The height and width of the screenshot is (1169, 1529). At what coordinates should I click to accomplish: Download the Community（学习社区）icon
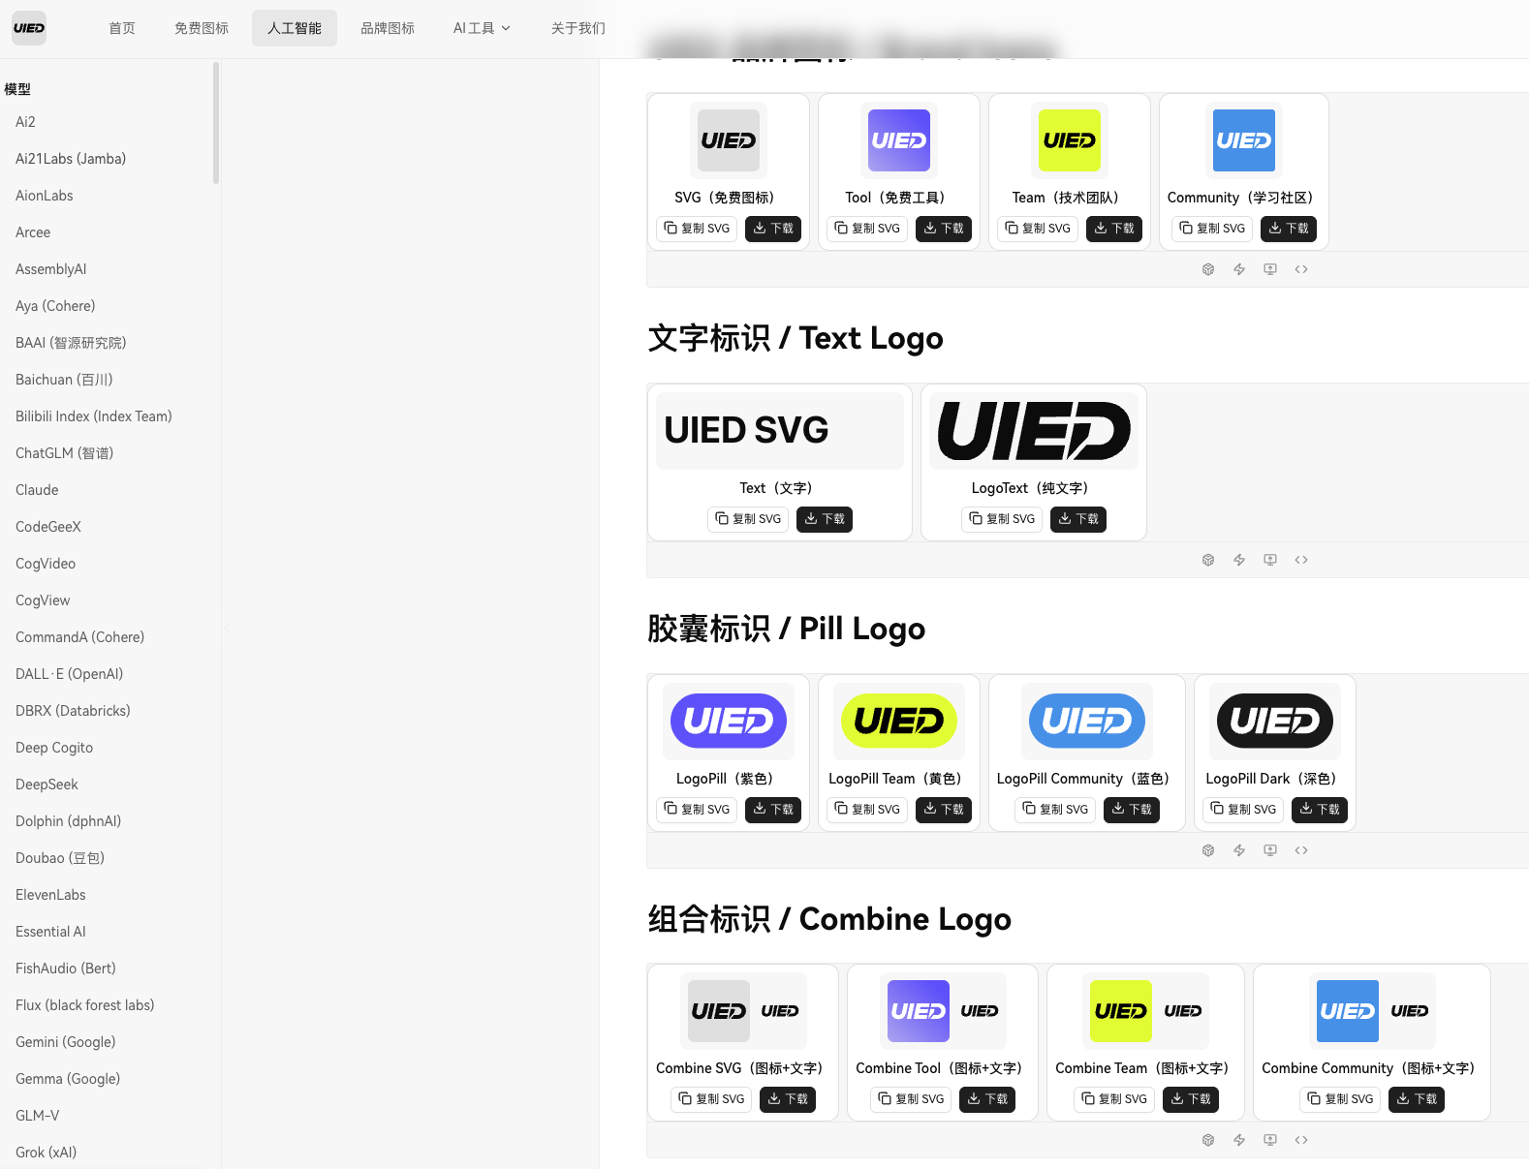(1289, 229)
